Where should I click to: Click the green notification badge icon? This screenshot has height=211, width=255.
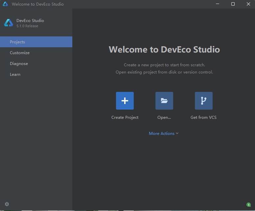[x=248, y=205]
